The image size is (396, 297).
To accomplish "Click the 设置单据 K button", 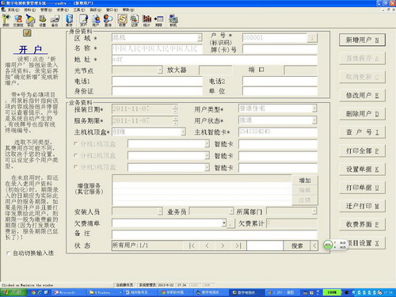I will (x=362, y=169).
